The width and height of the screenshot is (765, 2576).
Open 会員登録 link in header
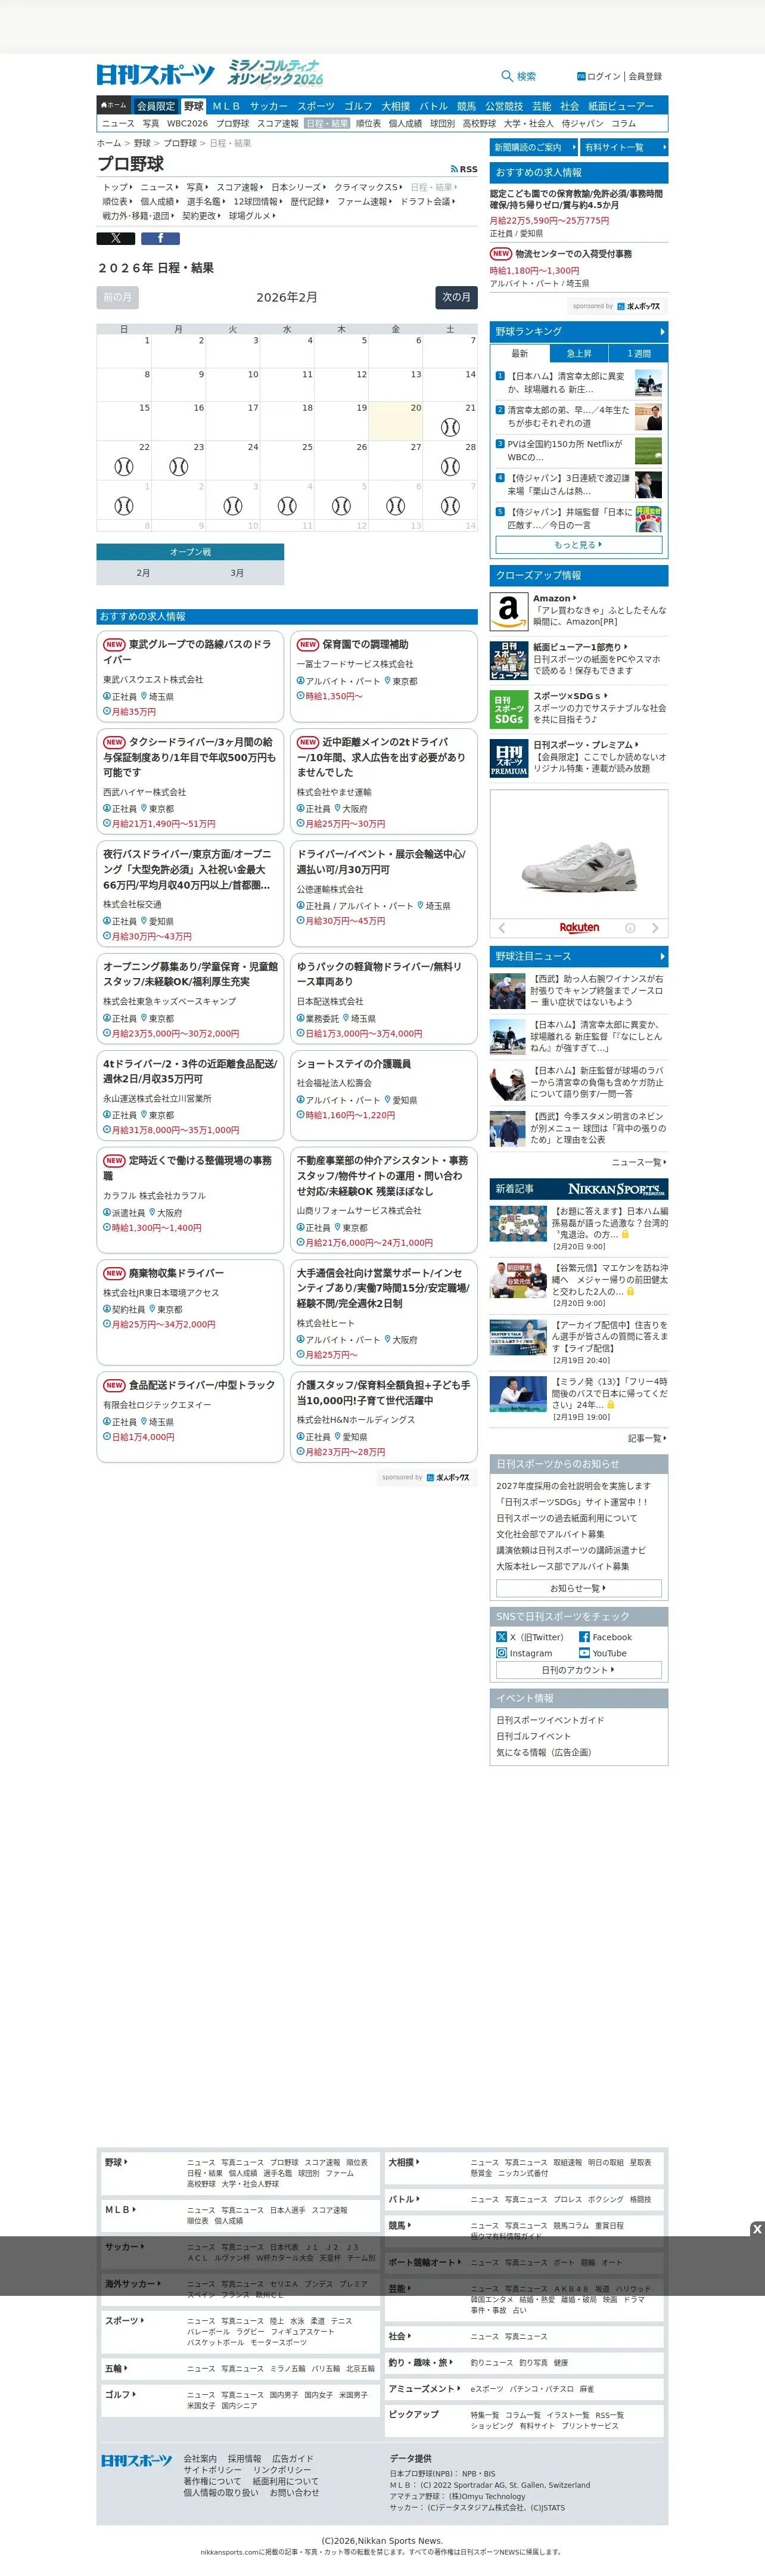tap(645, 76)
